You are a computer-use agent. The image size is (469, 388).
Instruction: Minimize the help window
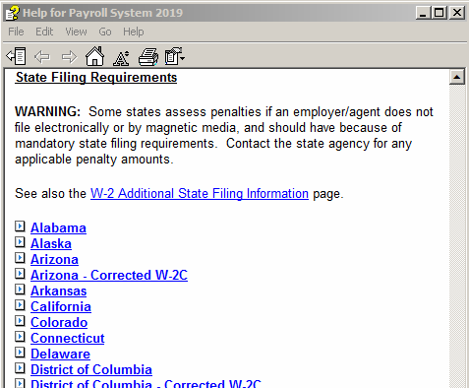[423, 13]
